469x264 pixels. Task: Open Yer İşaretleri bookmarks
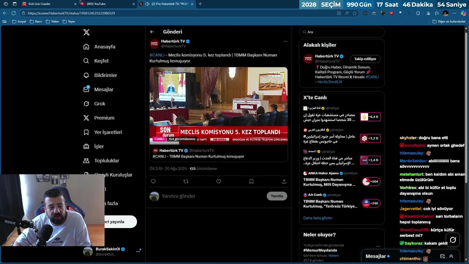click(103, 132)
